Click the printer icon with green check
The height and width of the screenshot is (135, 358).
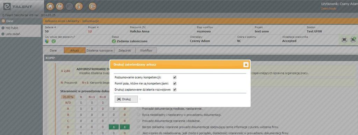point(353,40)
